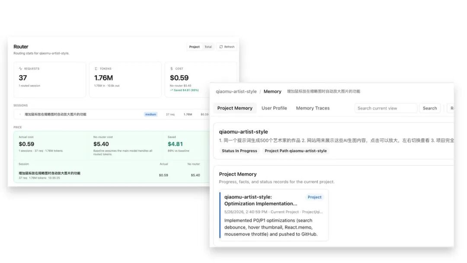467x263 pixels.
Task: Click the Refresh button in Router panel
Action: 227,47
